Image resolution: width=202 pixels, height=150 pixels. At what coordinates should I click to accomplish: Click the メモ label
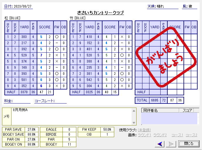(7, 116)
